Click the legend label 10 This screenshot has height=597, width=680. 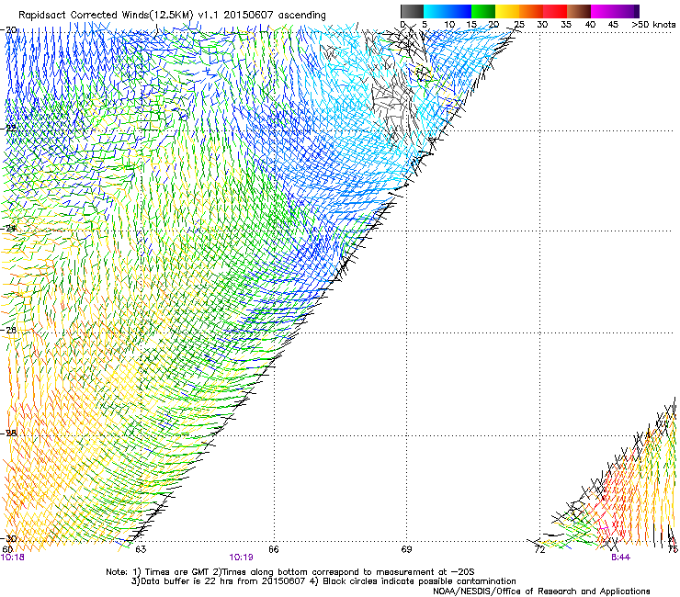click(449, 25)
